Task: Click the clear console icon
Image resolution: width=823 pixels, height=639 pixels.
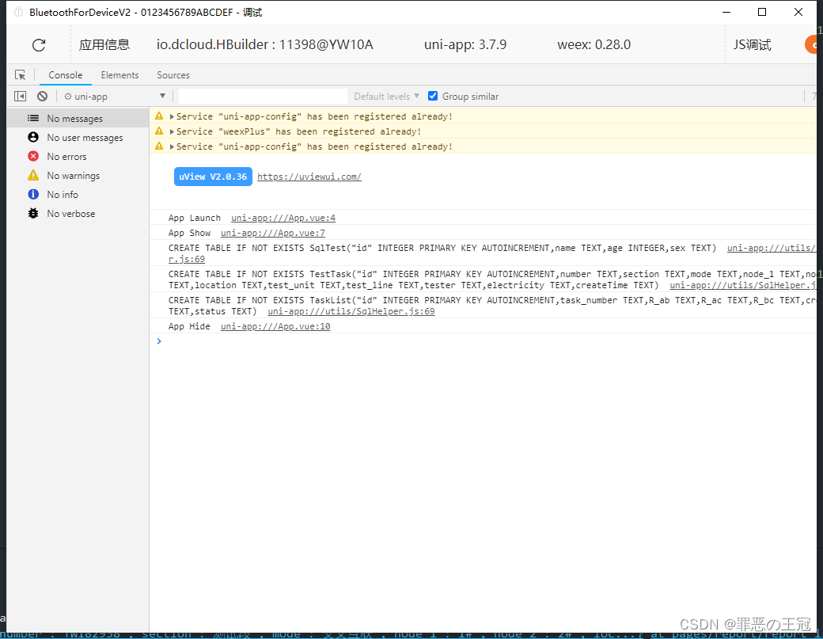Action: [x=42, y=96]
